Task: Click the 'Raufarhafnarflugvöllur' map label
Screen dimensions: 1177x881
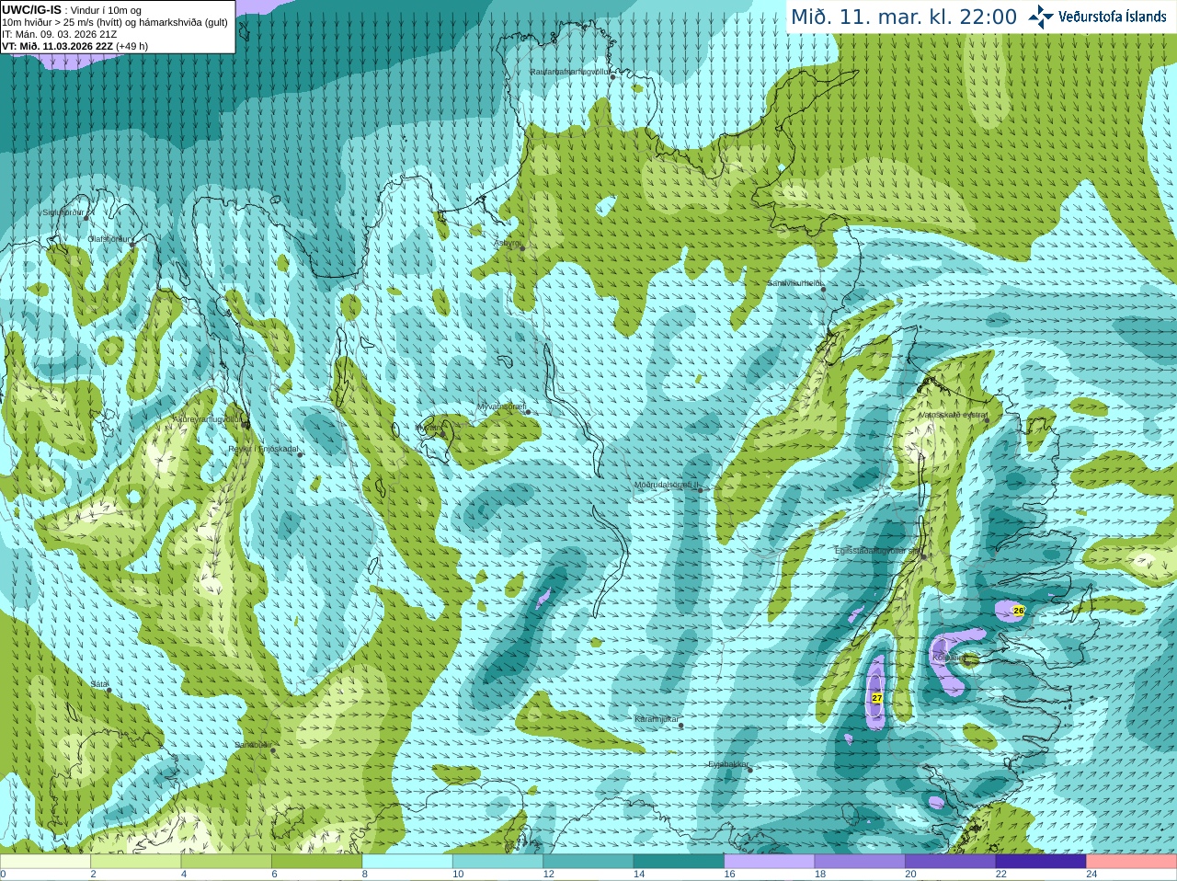Action: tap(570, 71)
